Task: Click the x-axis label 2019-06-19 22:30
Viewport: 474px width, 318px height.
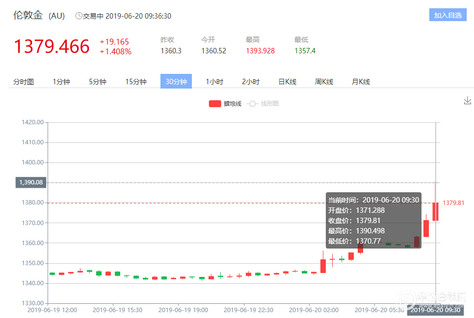Action: (x=248, y=310)
